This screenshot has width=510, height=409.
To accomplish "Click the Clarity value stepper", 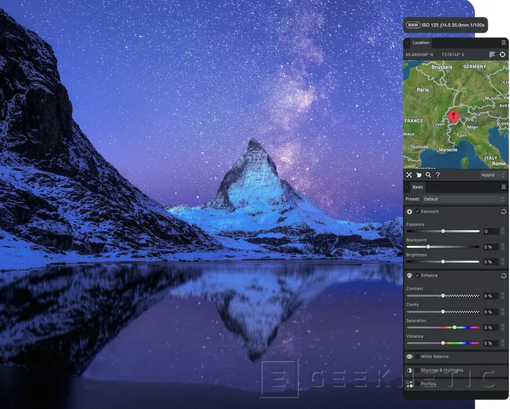I will point(503,312).
